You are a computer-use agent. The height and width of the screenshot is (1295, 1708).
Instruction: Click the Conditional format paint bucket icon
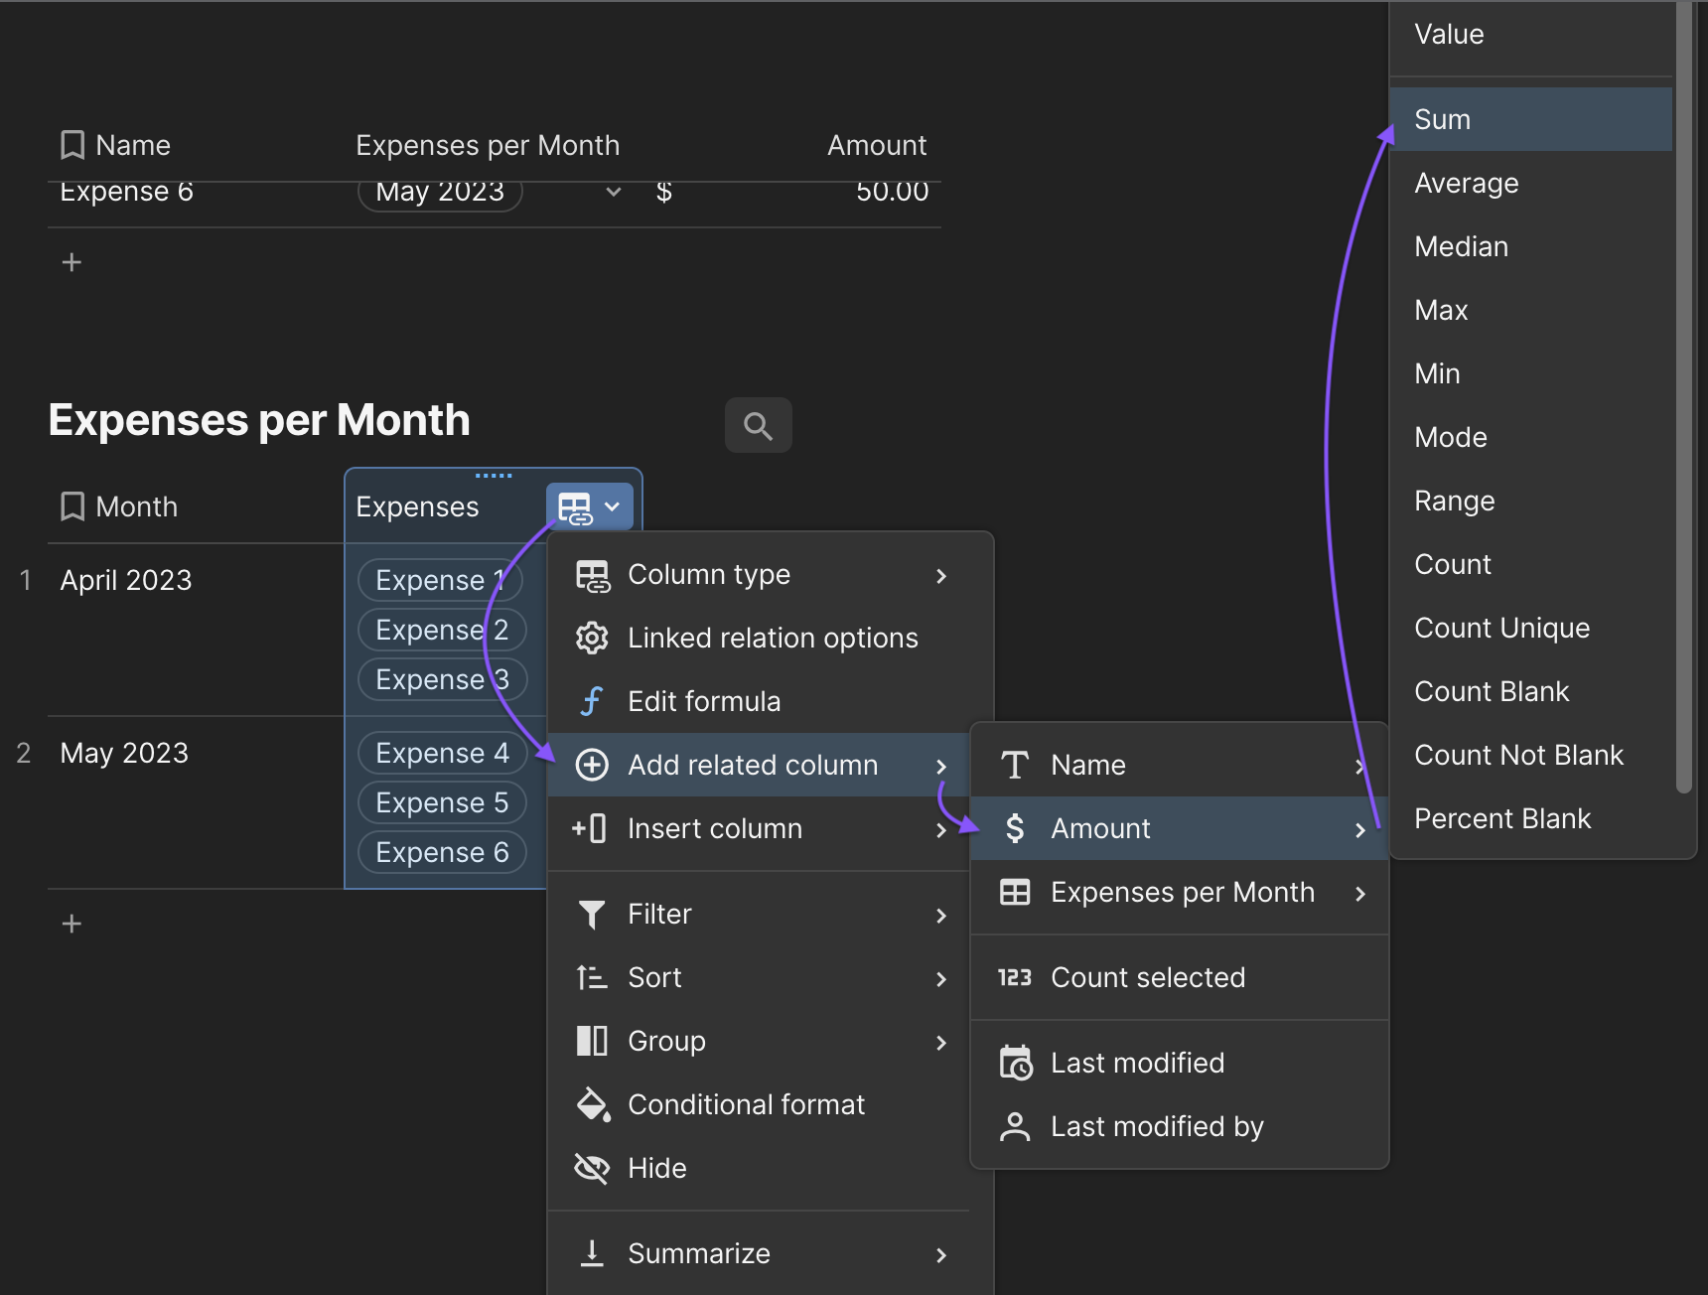pyautogui.click(x=593, y=1104)
